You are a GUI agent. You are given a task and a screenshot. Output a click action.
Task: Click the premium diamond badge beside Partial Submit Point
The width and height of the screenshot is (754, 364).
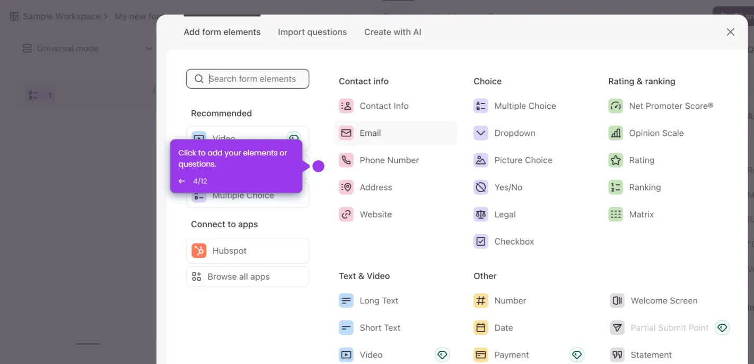[x=722, y=327]
